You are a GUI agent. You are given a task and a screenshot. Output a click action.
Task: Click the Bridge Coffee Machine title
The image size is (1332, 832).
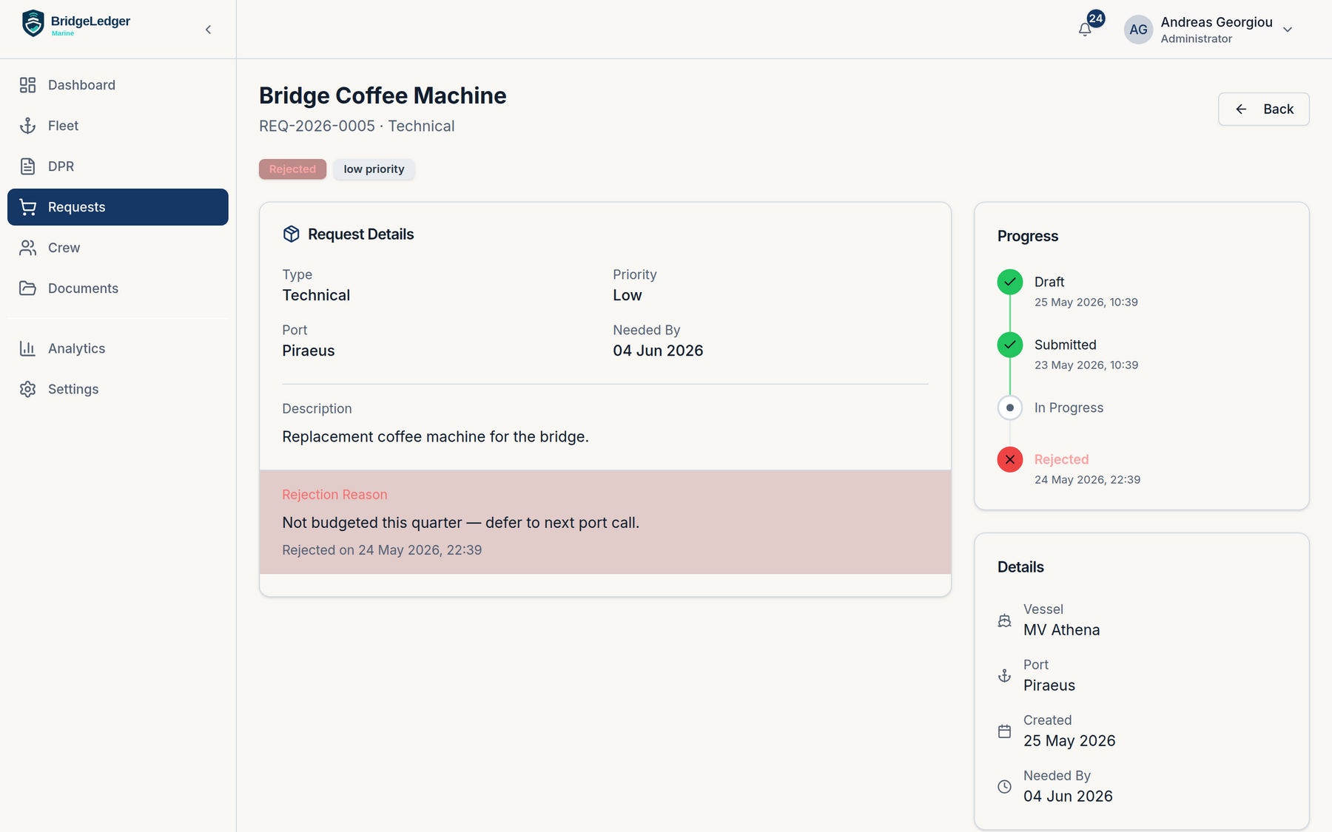click(383, 95)
